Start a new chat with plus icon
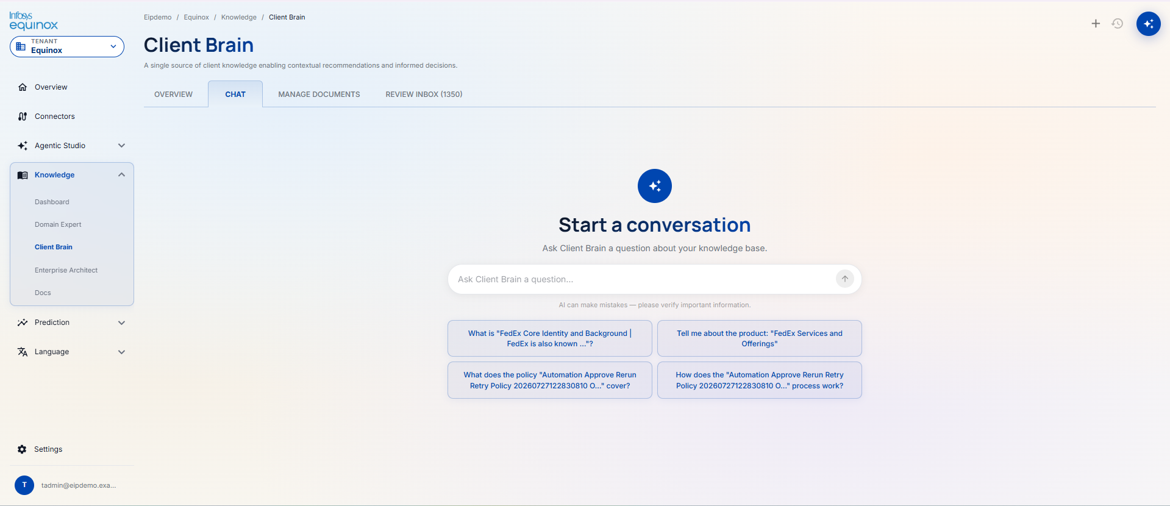Screen dimensions: 1170x506 [x=1096, y=24]
